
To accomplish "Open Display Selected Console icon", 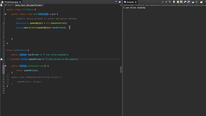I will tap(197, 2).
